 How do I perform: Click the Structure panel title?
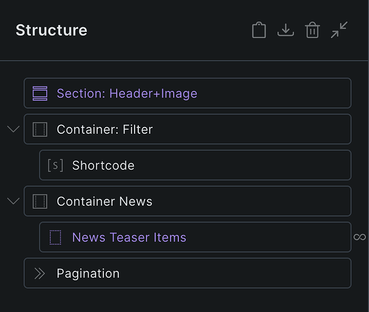coord(51,30)
